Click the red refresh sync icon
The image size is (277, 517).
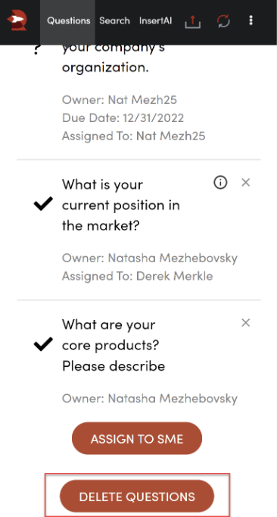[x=223, y=21]
